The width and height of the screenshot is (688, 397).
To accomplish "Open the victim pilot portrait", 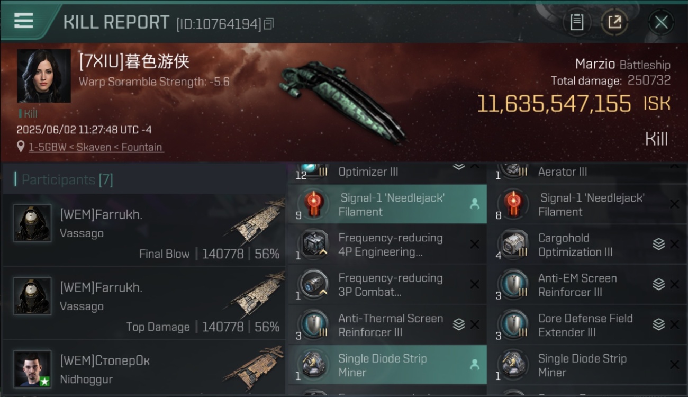I will click(43, 76).
